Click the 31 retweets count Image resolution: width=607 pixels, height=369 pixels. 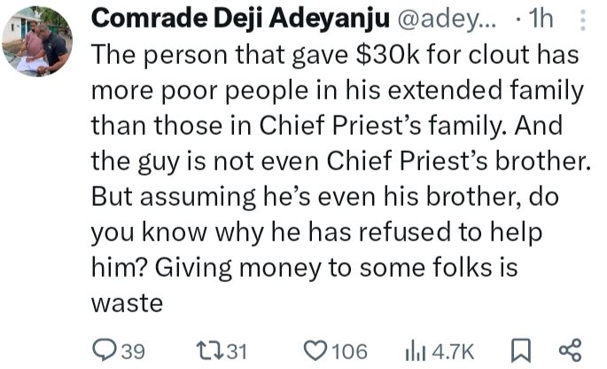(x=237, y=351)
